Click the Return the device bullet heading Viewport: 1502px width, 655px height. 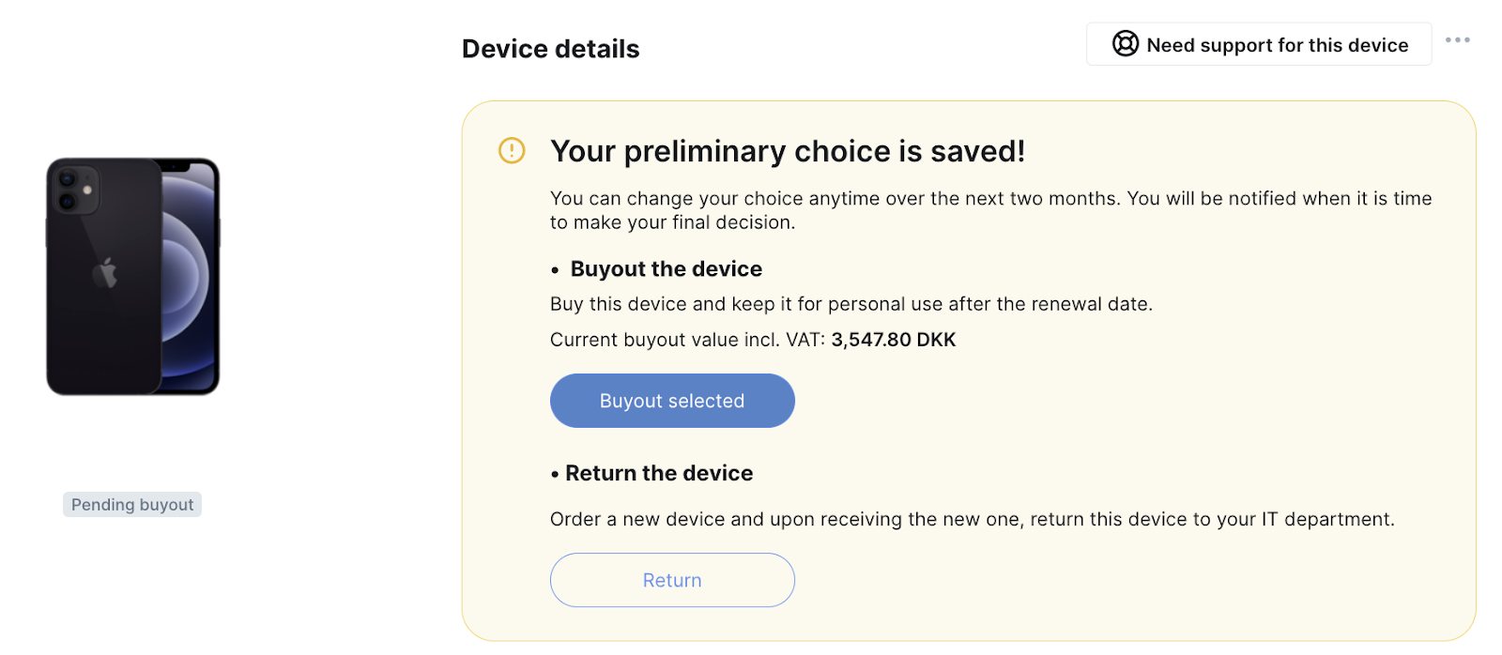659,473
